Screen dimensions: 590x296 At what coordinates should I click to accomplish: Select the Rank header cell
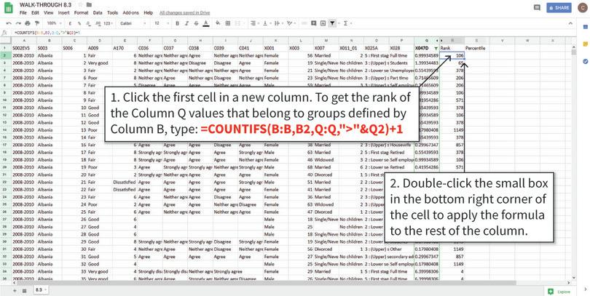pos(452,48)
